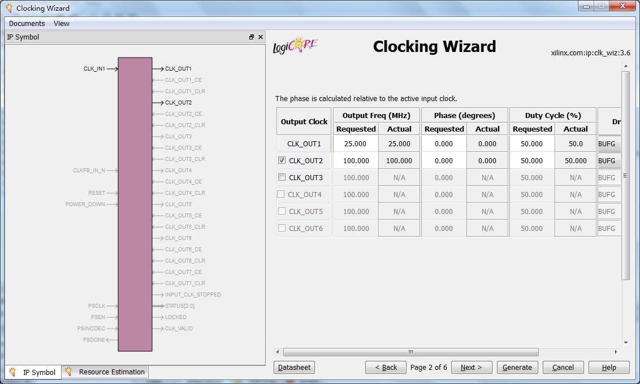Open the Datasheet
Viewport: 640px width, 384px height.
[294, 367]
